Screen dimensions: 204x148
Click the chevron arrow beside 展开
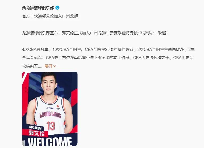pyautogui.click(x=55, y=66)
